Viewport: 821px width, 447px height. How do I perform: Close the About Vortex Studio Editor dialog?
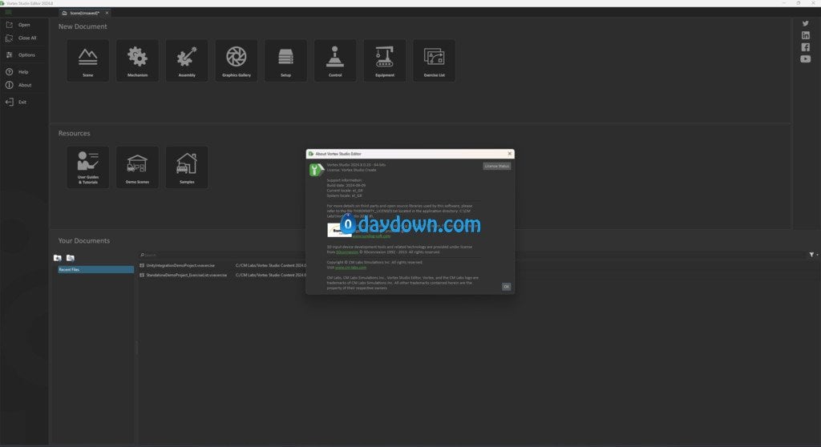point(509,154)
